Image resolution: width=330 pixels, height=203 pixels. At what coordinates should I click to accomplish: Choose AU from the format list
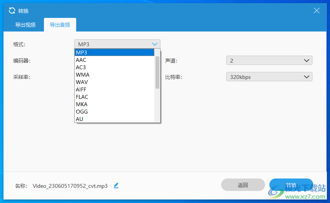pos(115,119)
